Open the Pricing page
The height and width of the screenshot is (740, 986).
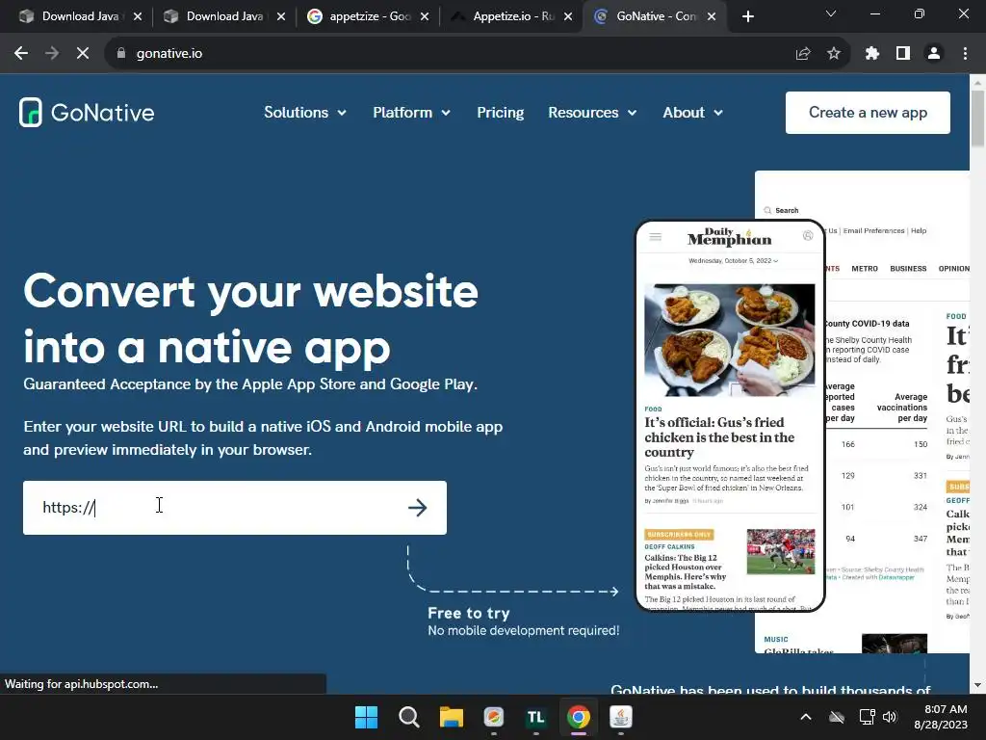(x=500, y=113)
